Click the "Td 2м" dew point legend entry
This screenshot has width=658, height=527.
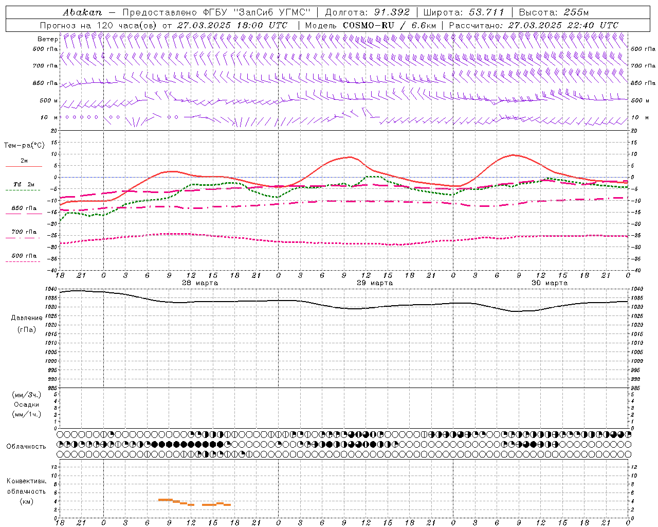coord(24,184)
